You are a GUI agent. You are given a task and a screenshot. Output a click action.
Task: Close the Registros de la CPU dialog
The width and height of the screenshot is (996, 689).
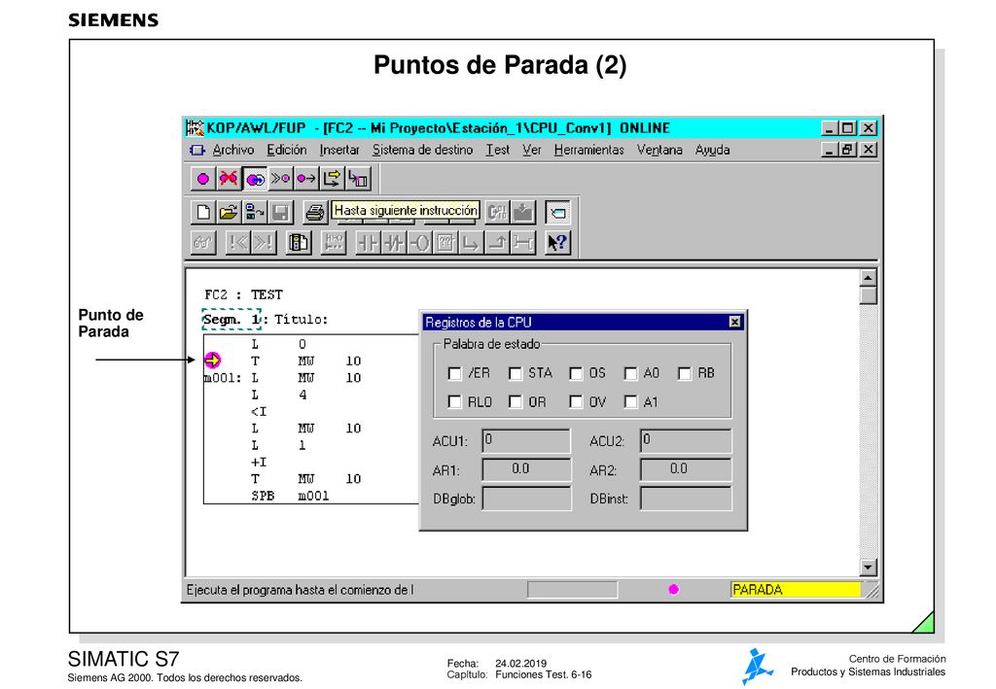coord(734,323)
